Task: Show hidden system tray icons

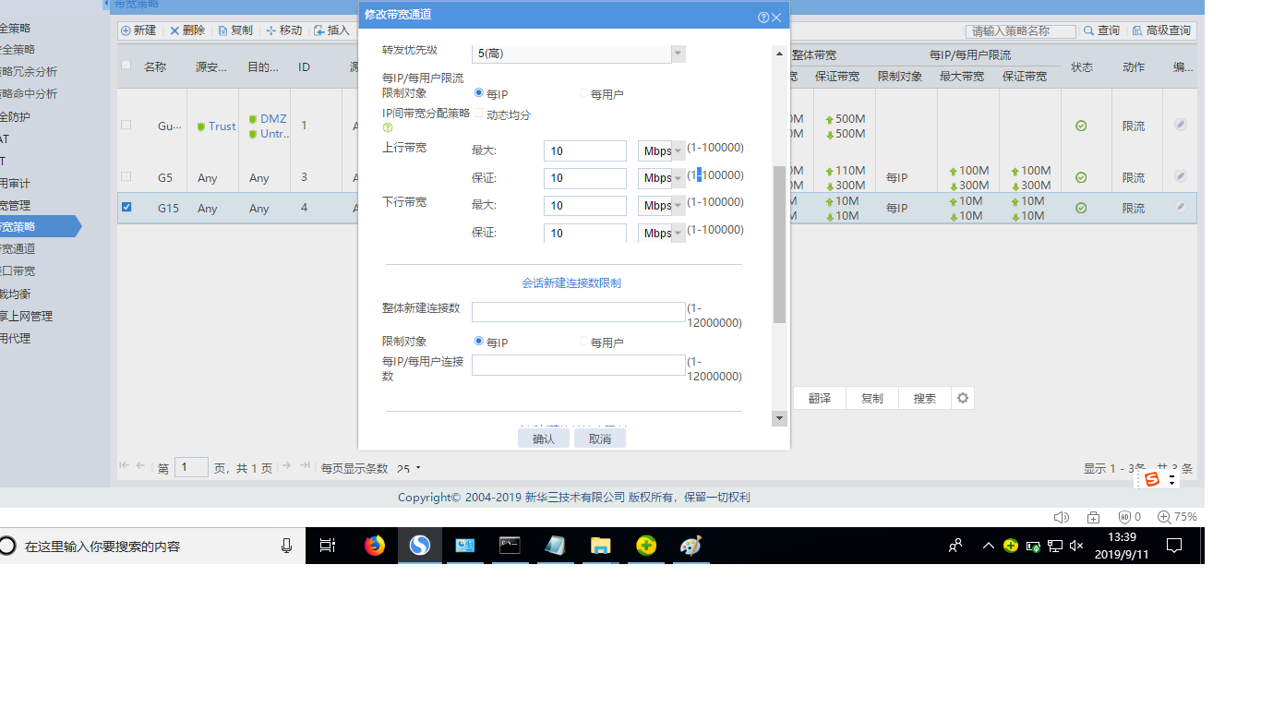Action: click(989, 546)
